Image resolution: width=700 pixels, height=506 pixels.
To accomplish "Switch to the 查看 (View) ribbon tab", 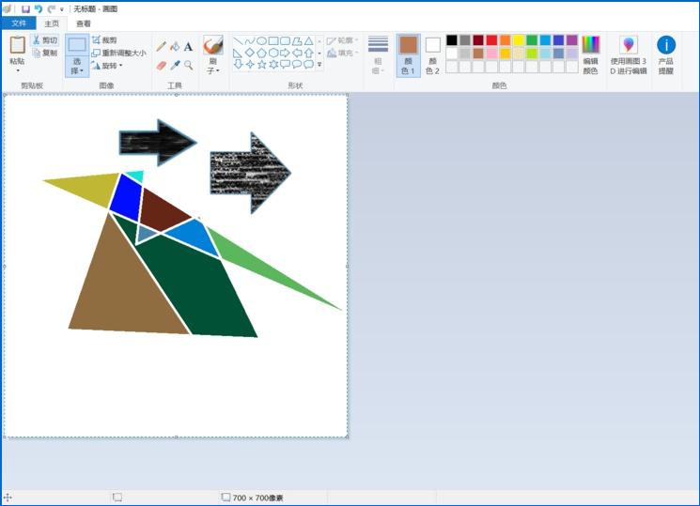I will tap(84, 23).
